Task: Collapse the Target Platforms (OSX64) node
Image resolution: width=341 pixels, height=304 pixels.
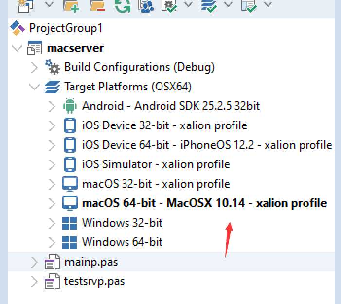Action: point(34,87)
